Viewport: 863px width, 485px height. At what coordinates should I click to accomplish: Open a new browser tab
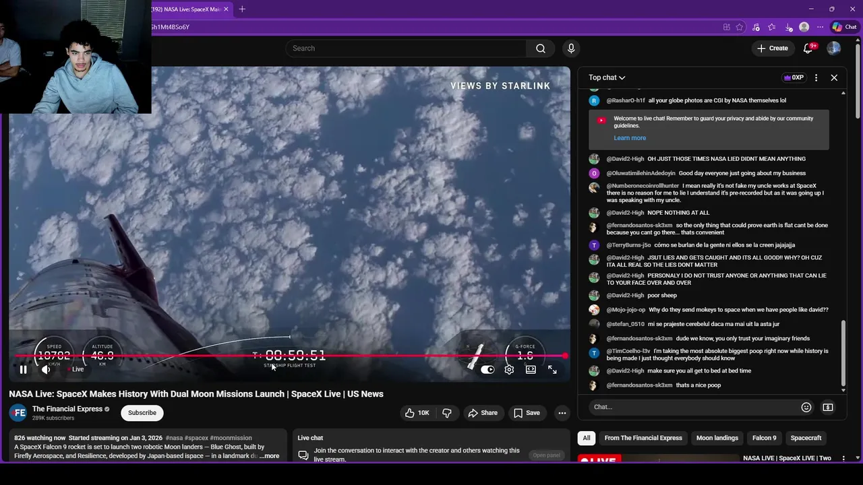click(242, 9)
